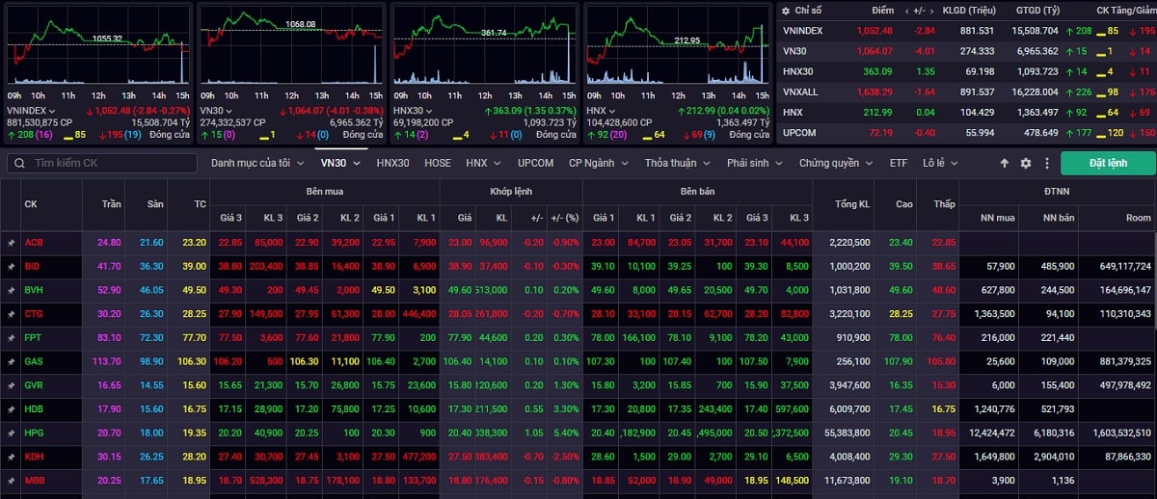Click the KDH ticker symbol
Screen dimensions: 1157x499
(x=34, y=456)
